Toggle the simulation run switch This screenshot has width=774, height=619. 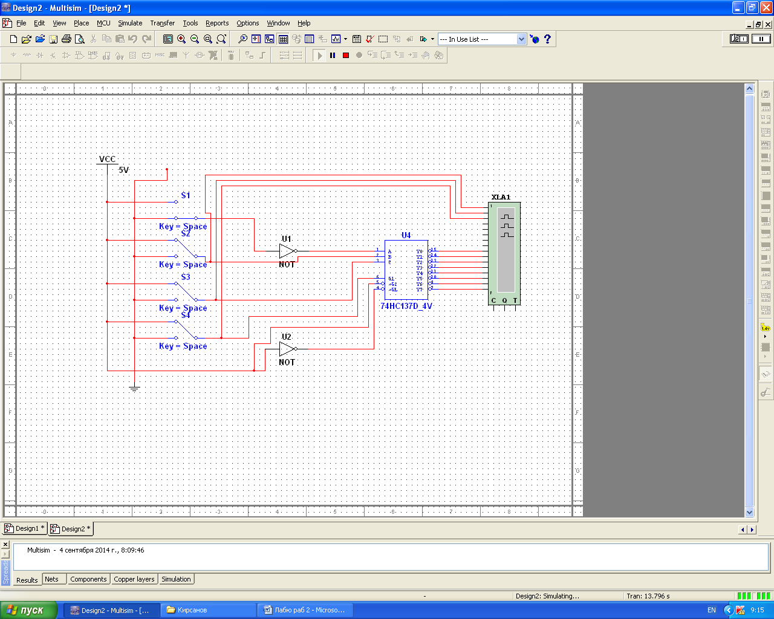739,39
